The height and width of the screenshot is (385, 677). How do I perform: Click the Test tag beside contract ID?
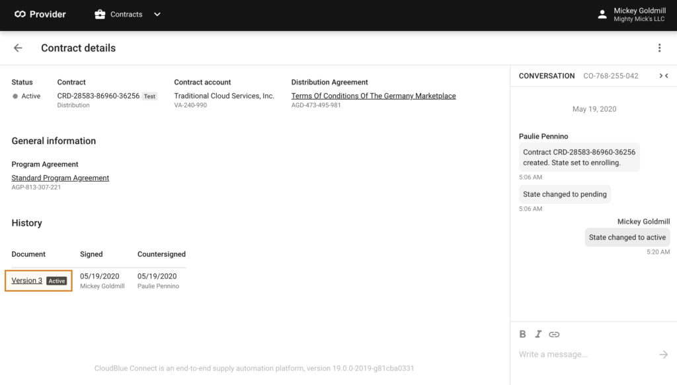pyautogui.click(x=149, y=96)
